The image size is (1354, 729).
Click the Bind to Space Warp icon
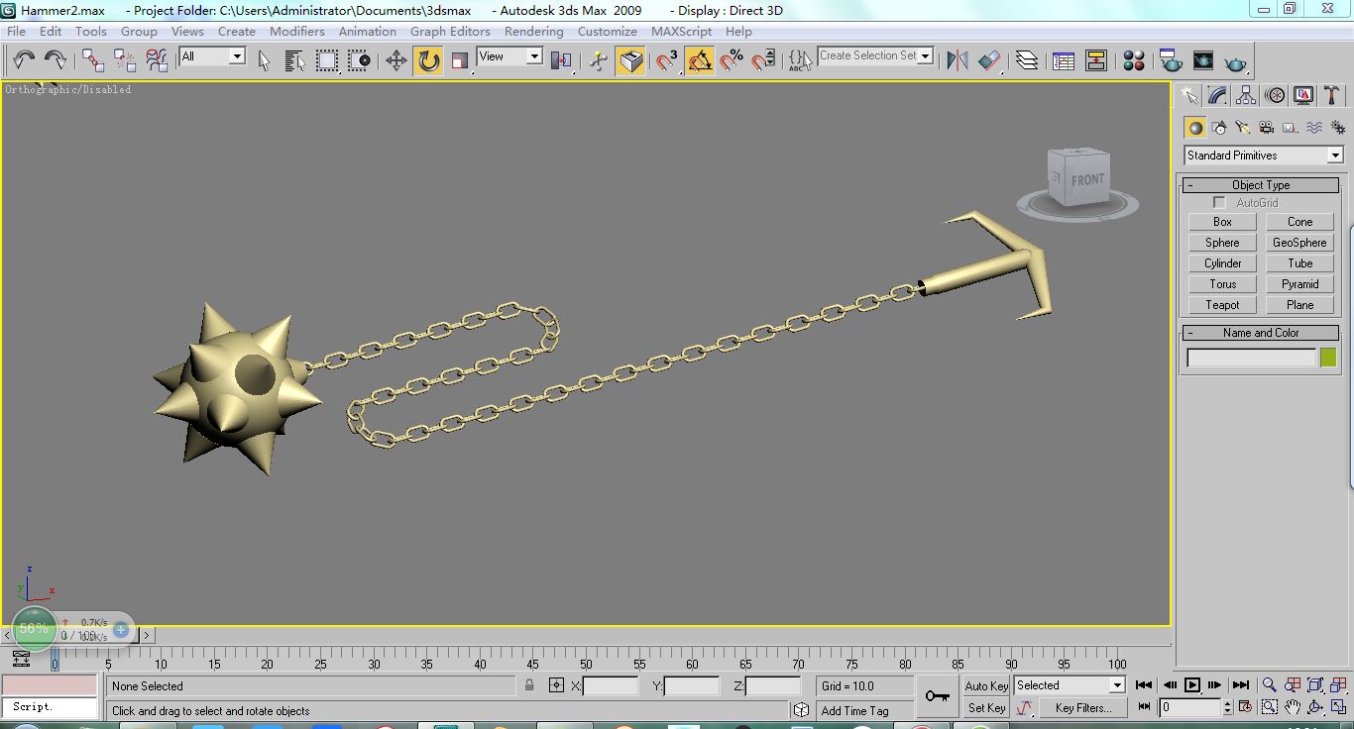click(157, 60)
